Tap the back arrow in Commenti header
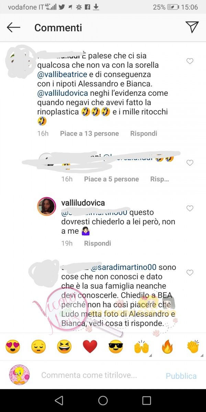This screenshot has width=206, height=412. pos(14,27)
